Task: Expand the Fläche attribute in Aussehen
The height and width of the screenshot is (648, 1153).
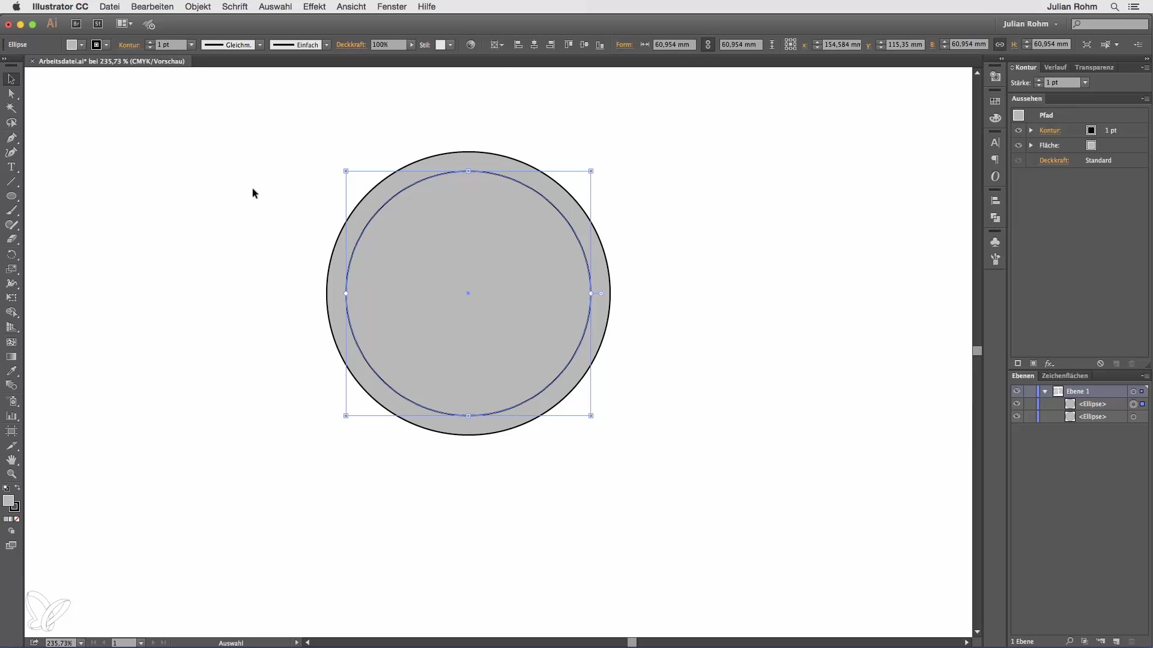Action: (x=1031, y=145)
